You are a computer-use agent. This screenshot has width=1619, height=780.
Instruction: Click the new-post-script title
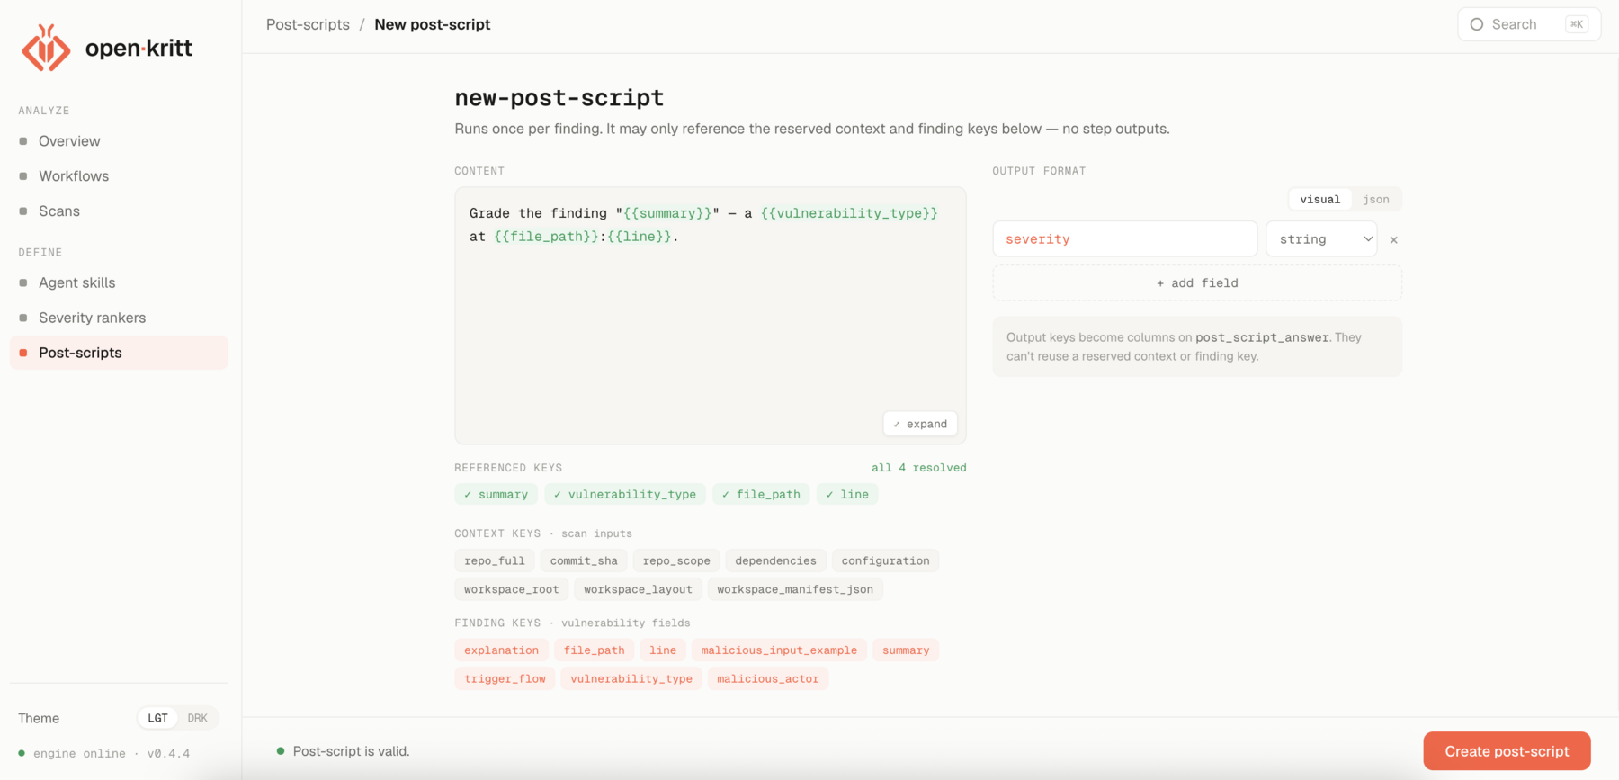559,97
